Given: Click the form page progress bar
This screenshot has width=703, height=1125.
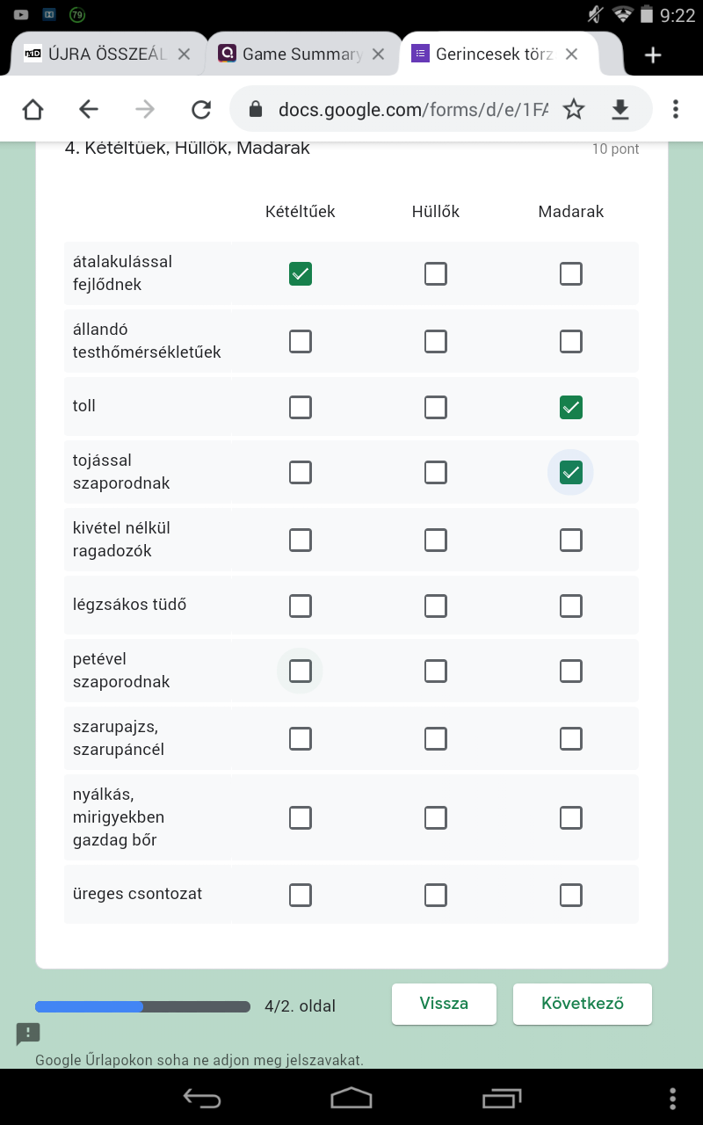Looking at the screenshot, I should point(142,1006).
